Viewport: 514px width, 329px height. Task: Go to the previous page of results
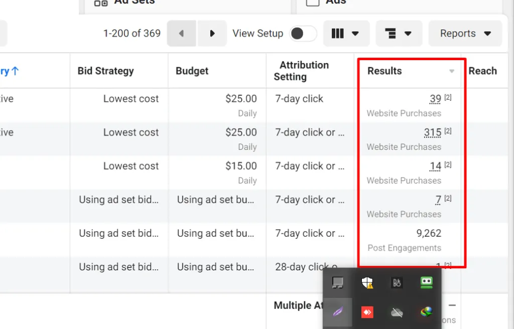(181, 34)
